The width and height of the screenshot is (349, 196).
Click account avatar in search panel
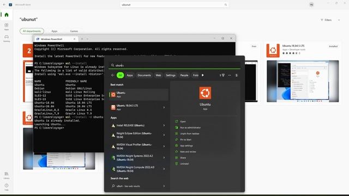237,75
